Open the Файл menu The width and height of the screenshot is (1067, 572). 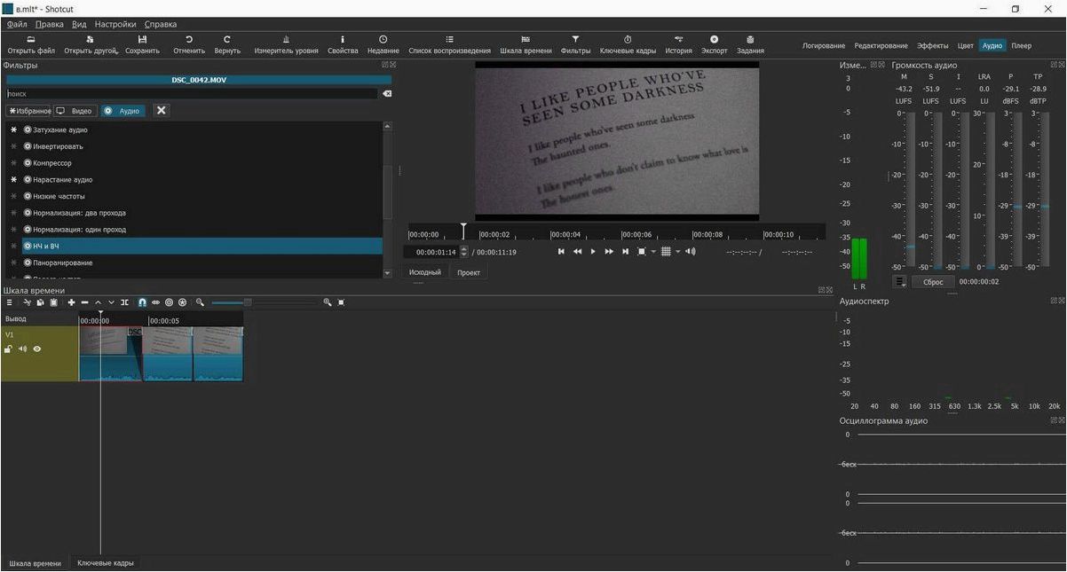click(17, 24)
